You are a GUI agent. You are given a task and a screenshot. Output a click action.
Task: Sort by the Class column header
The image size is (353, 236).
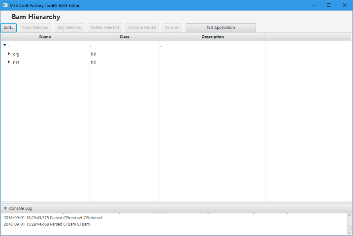pos(124,37)
